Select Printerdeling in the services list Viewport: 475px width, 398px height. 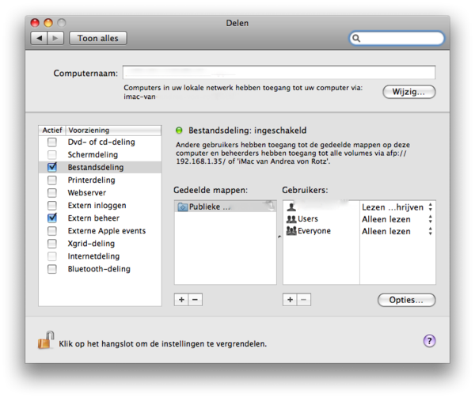[91, 180]
